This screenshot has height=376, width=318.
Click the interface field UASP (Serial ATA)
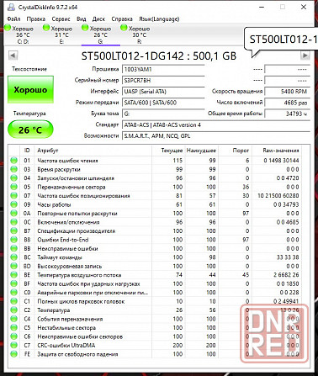click(163, 92)
